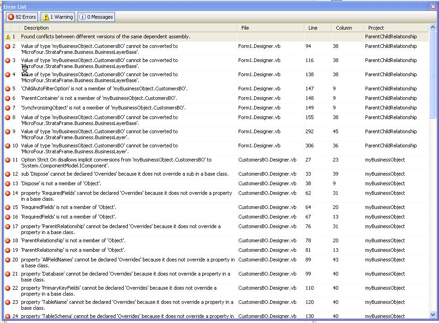Click the error icon for 'ChildAutoFilterOption' row
439x323 pixels.
(7, 89)
